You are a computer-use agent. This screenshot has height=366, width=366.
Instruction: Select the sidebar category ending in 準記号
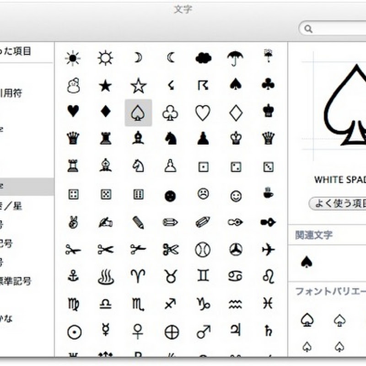pyautogui.click(x=16, y=281)
